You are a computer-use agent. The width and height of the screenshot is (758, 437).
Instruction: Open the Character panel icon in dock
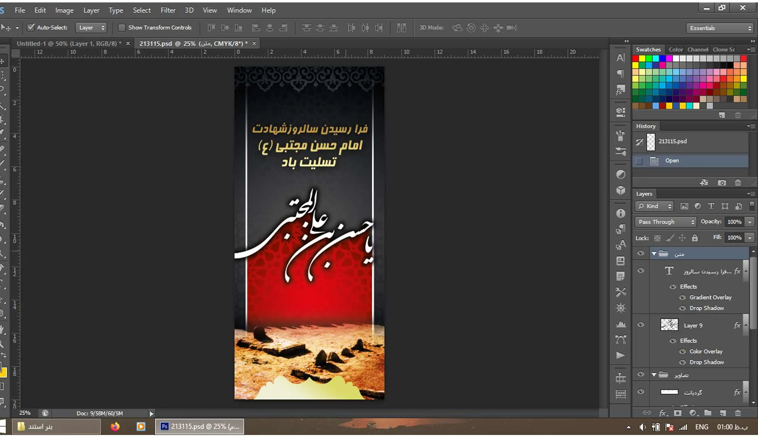tap(621, 58)
